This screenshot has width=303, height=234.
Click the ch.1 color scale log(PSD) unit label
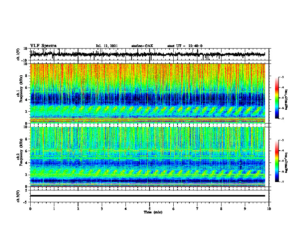click(x=287, y=100)
